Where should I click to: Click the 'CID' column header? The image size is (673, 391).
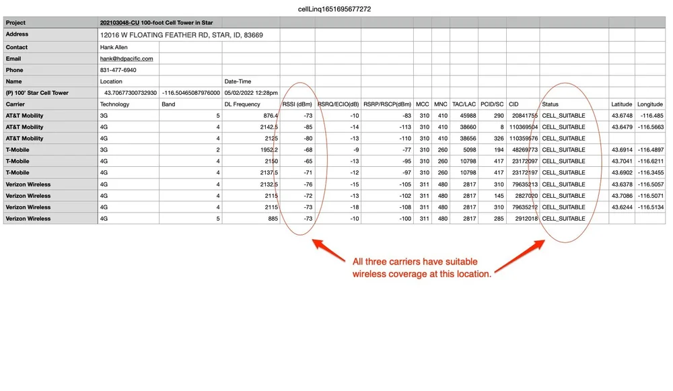[513, 104]
